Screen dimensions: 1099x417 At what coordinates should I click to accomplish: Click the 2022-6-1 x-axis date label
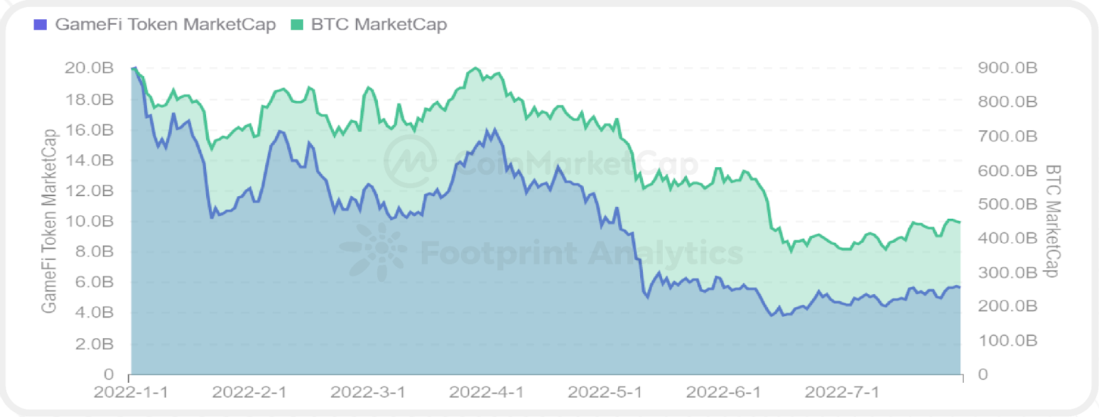pos(723,392)
